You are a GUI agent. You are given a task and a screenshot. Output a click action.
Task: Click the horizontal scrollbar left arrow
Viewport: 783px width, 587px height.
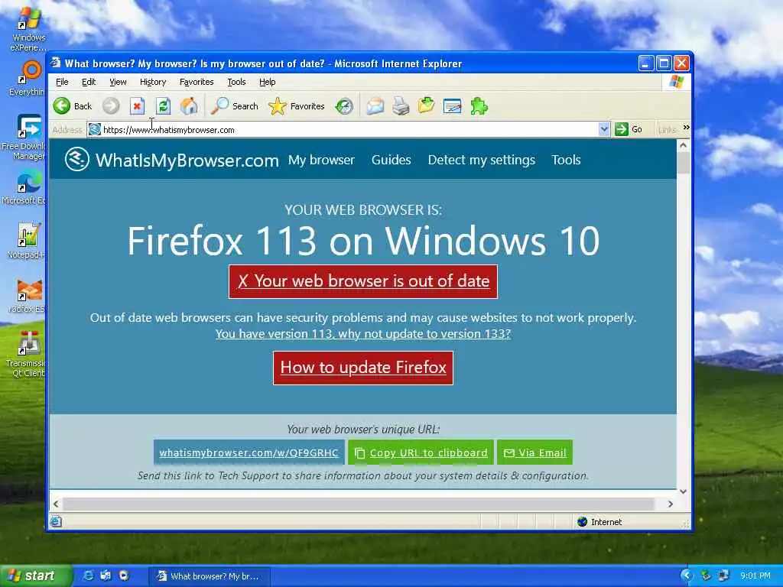[x=56, y=504]
